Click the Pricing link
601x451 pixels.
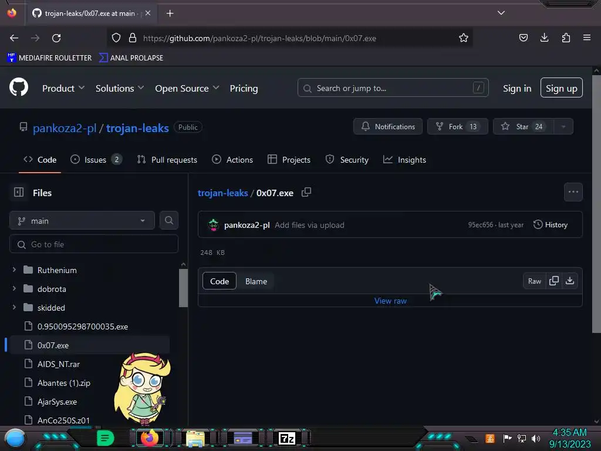coord(244,88)
